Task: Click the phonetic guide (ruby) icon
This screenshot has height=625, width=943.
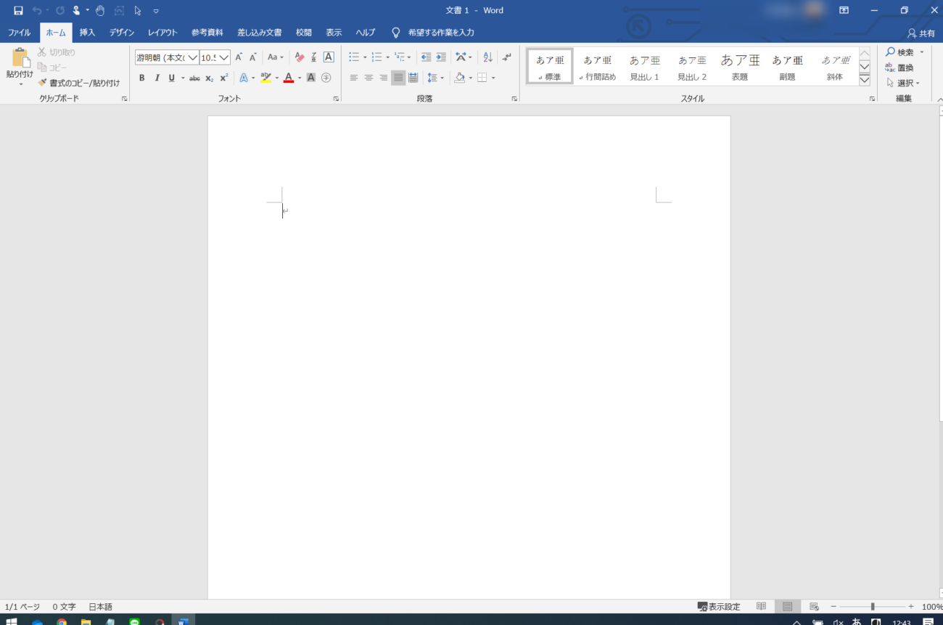Action: pyautogui.click(x=313, y=57)
